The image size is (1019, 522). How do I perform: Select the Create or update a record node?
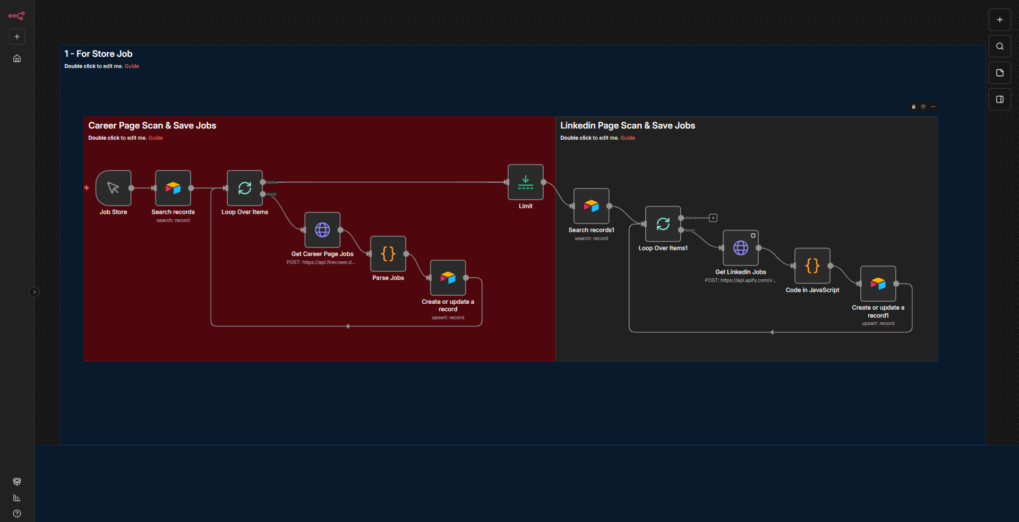pyautogui.click(x=448, y=277)
